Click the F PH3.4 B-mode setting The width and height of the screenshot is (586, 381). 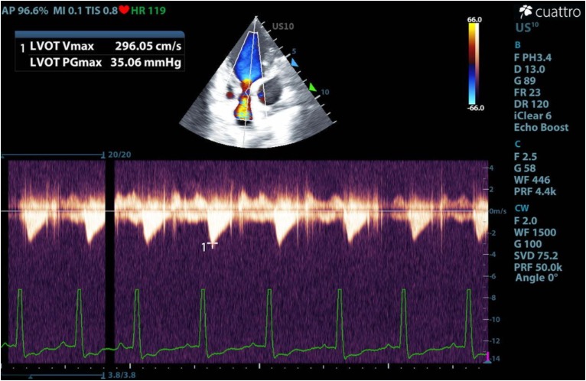click(532, 57)
